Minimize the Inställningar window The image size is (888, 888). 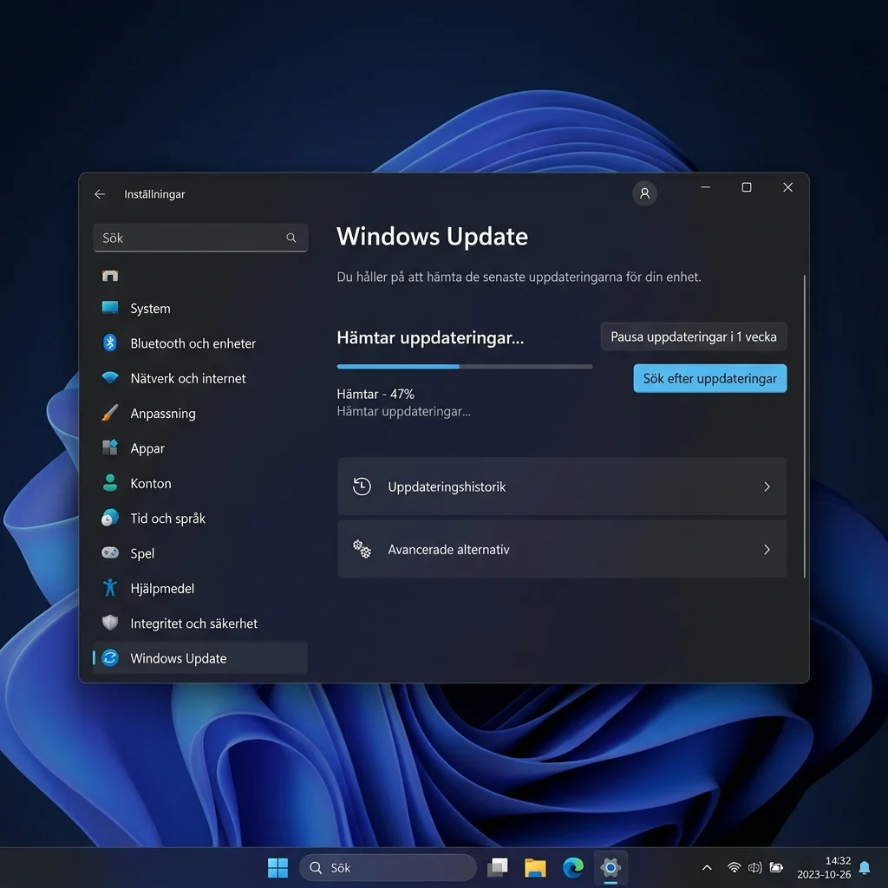(x=705, y=187)
